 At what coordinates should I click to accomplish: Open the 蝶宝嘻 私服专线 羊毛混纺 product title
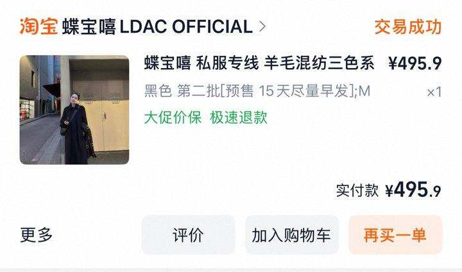259,63
